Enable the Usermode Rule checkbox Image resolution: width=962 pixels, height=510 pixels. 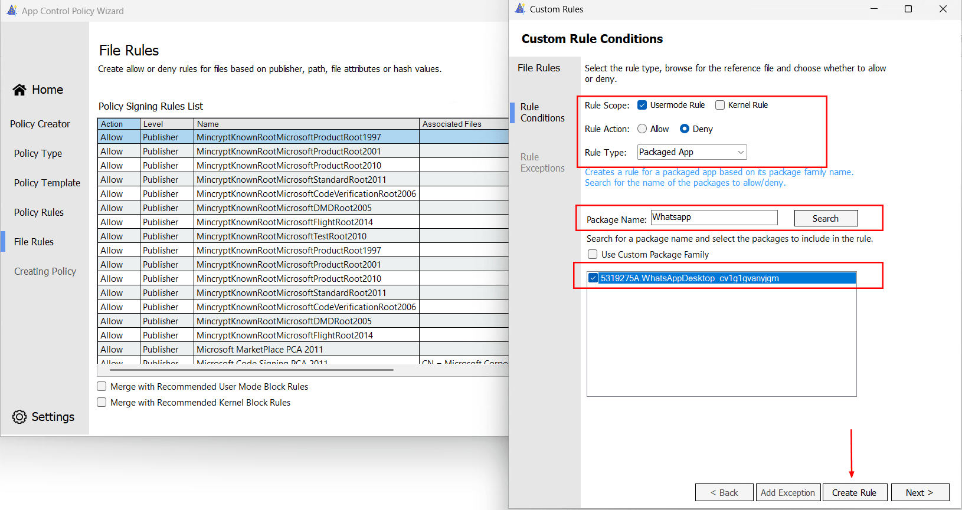pos(642,105)
